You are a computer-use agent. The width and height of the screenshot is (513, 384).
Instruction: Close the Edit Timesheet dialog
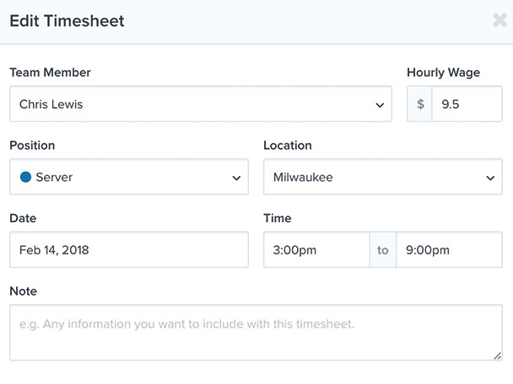tap(499, 20)
